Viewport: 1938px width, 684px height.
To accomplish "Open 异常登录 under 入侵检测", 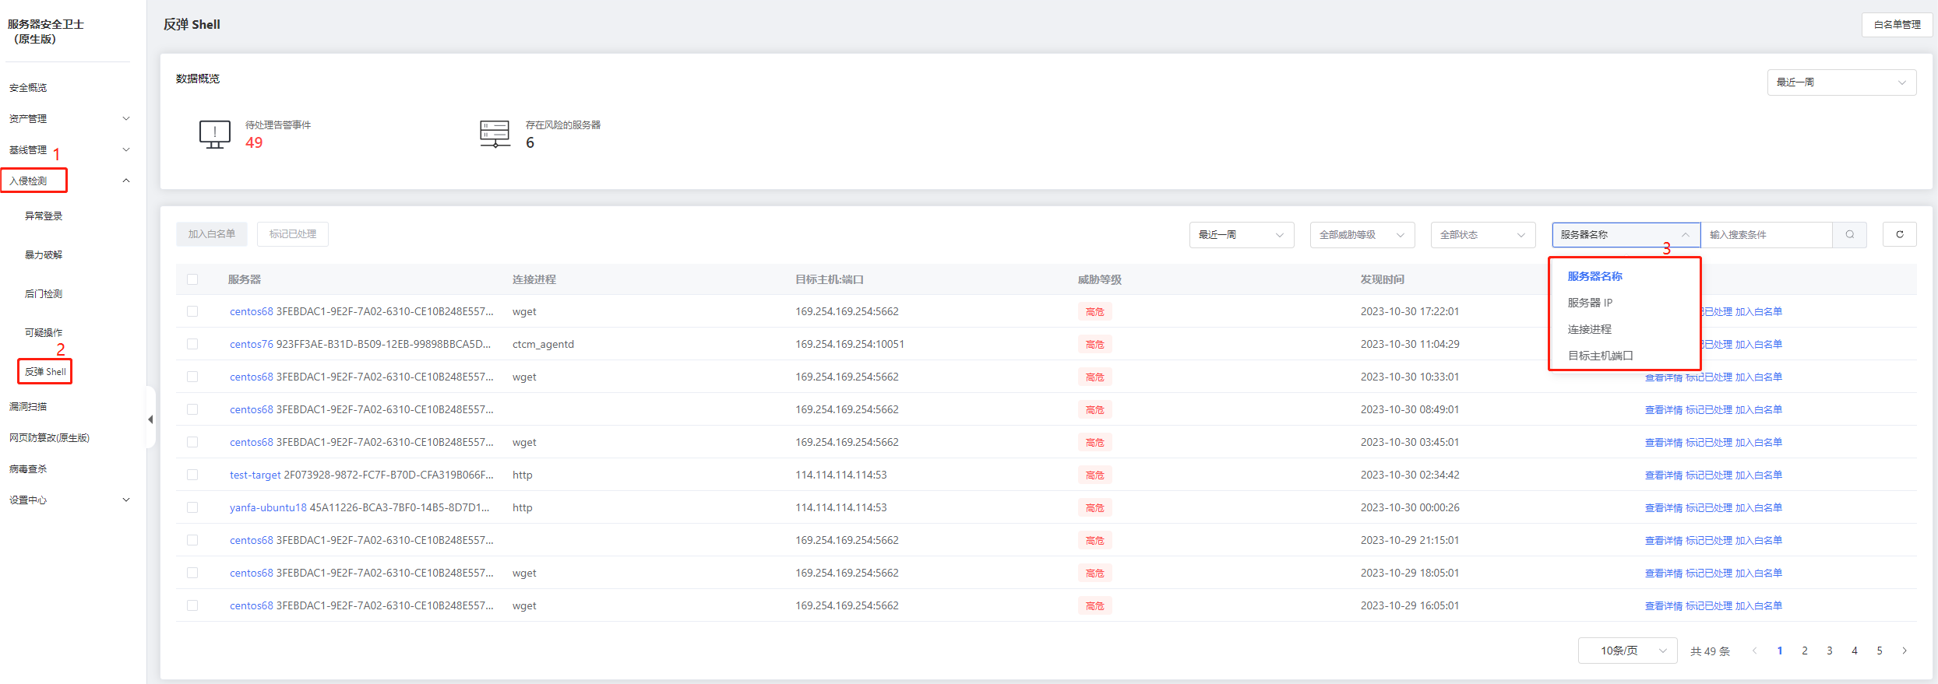I will [x=44, y=216].
